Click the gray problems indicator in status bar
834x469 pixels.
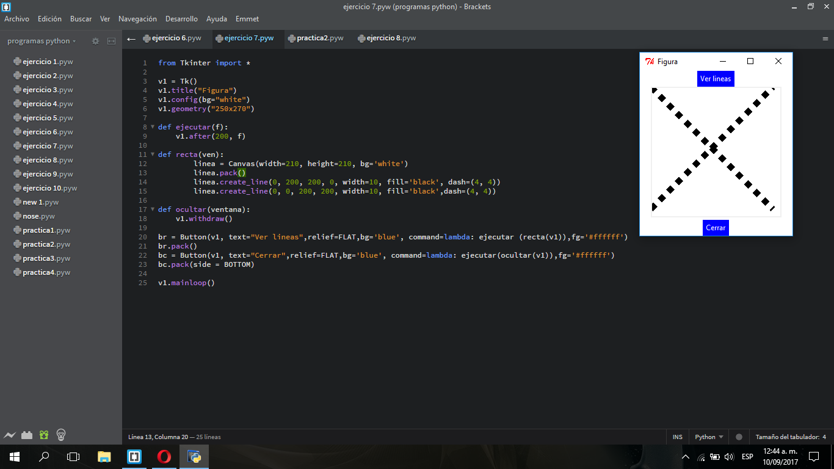pyautogui.click(x=739, y=437)
